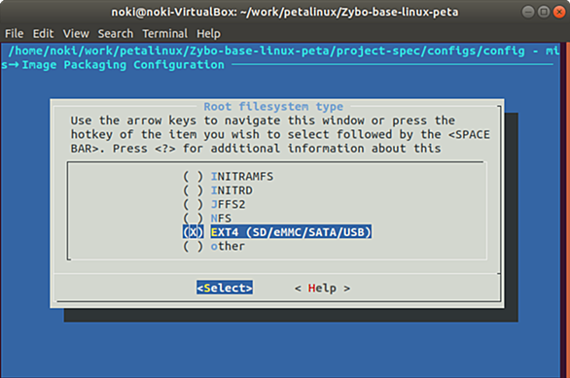Click the <Select> button
This screenshot has width=570, height=378.
[x=225, y=288]
